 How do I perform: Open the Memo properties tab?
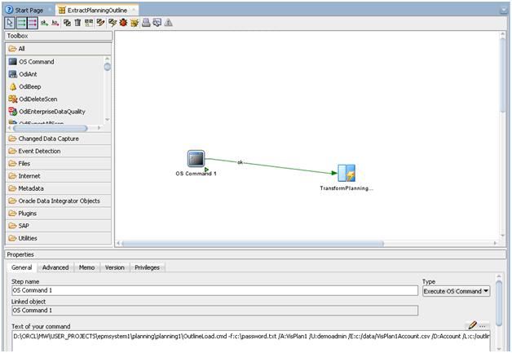tap(87, 267)
